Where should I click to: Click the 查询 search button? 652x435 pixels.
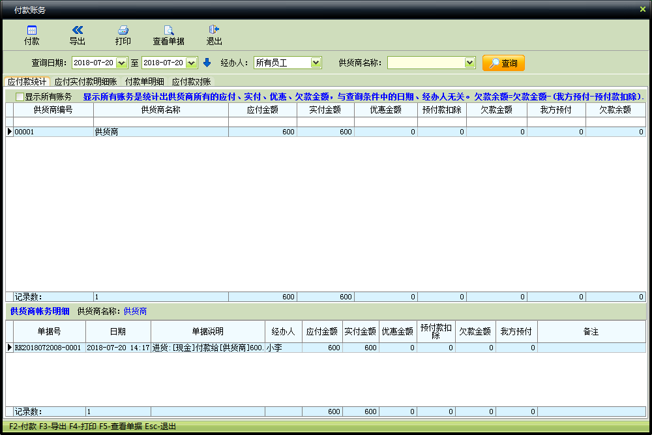tap(503, 63)
